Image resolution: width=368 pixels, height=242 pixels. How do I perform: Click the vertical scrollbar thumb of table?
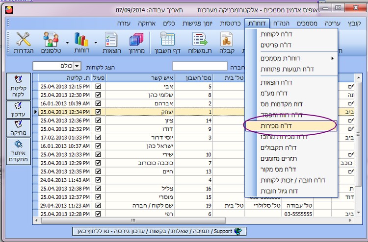(x=358, y=134)
